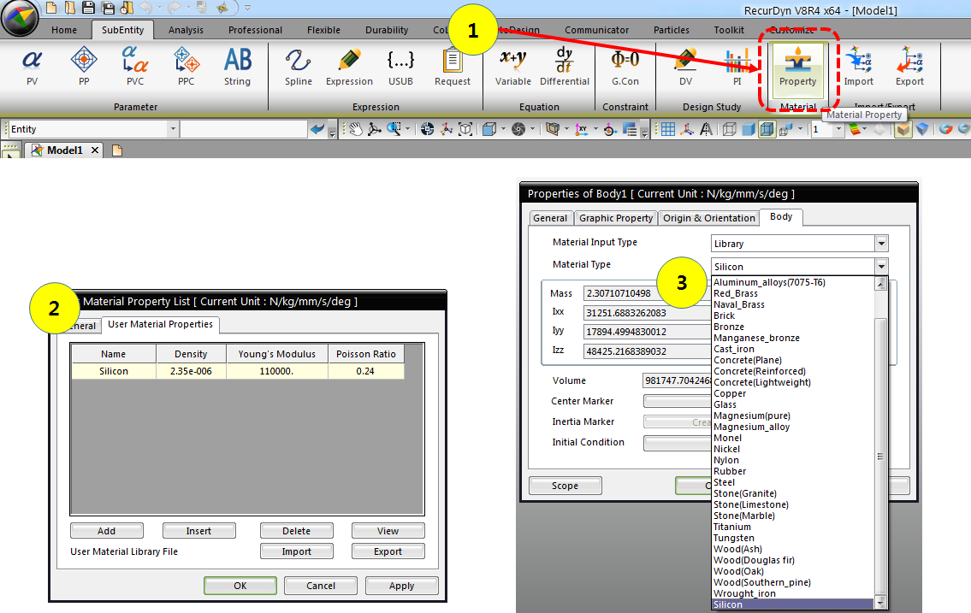Viewport: 971px width, 613px height.
Task: Open the zoom tool options arrow
Action: coord(407,129)
